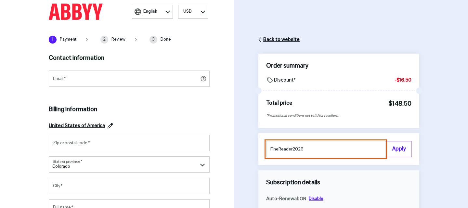Disable auto-renewal

click(316, 199)
